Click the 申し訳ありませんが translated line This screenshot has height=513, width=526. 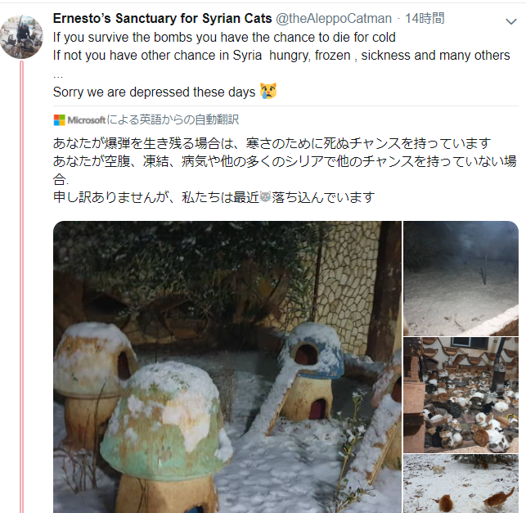pyautogui.click(x=214, y=197)
